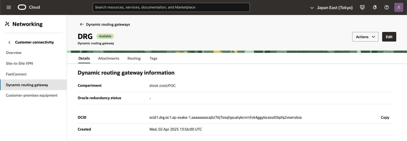Open Site-to-Site VPN in the sidebar
This screenshot has height=141, width=407.
pos(20,63)
